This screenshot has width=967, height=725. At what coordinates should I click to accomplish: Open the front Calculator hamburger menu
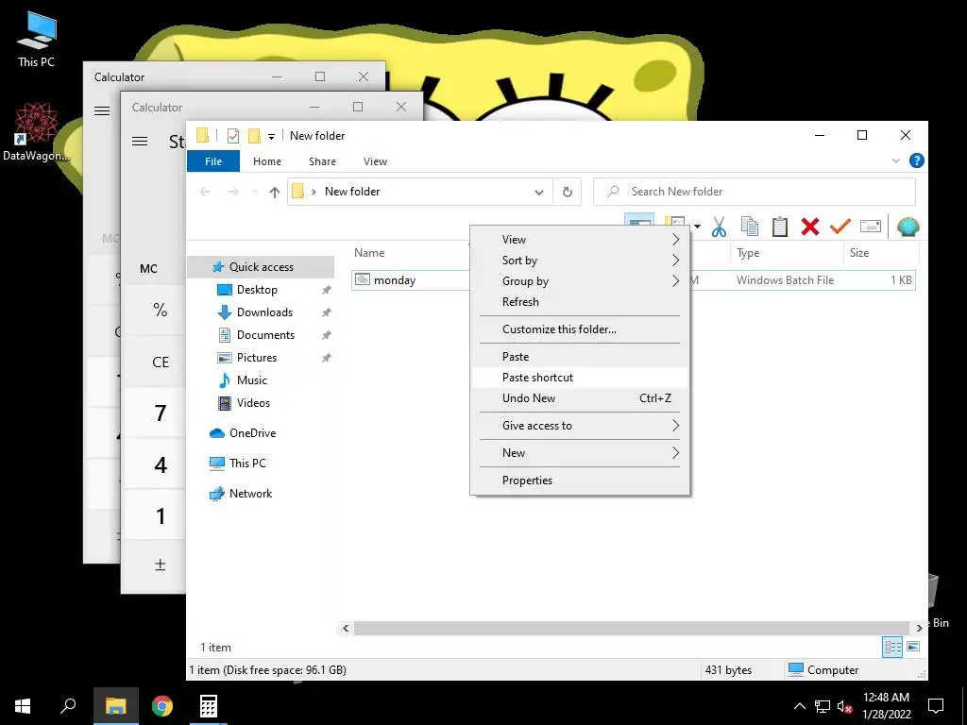[x=140, y=142]
